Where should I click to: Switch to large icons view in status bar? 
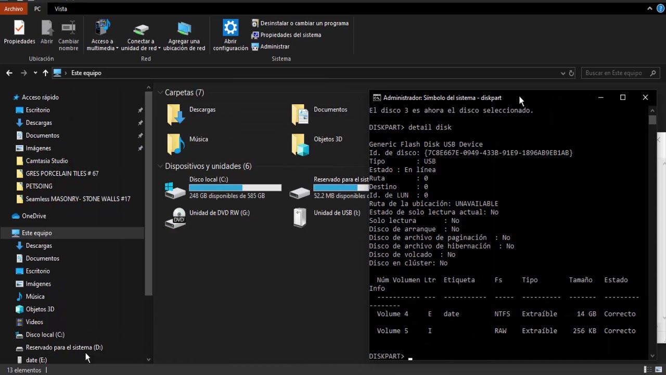pos(658,370)
